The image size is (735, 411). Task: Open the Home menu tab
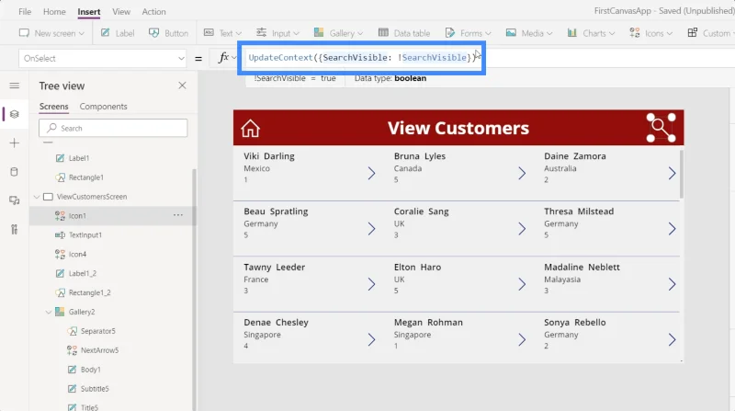[x=54, y=11]
